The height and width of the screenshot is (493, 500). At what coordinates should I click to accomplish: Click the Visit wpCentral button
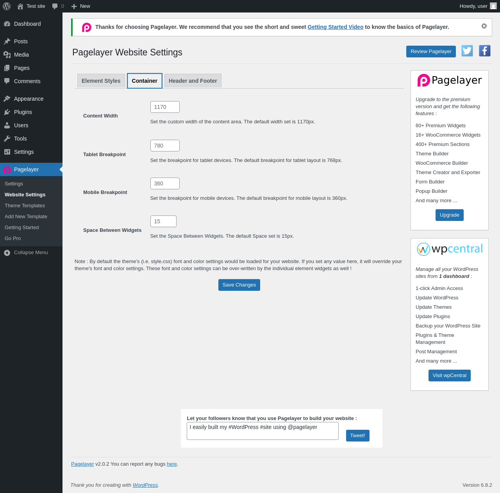tap(450, 376)
